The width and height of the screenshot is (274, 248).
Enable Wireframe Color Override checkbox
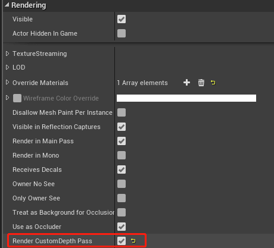[17, 98]
